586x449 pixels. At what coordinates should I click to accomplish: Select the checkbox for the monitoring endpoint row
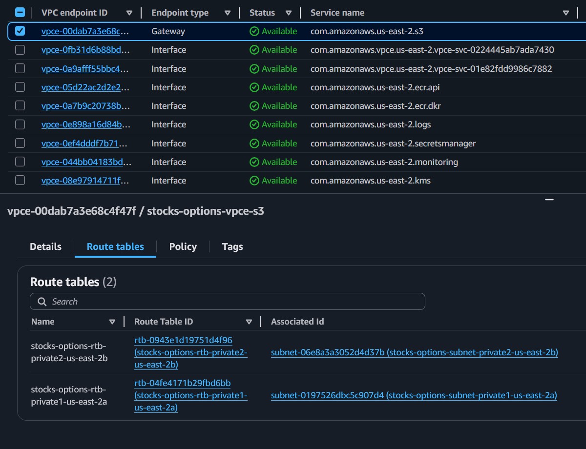[20, 162]
